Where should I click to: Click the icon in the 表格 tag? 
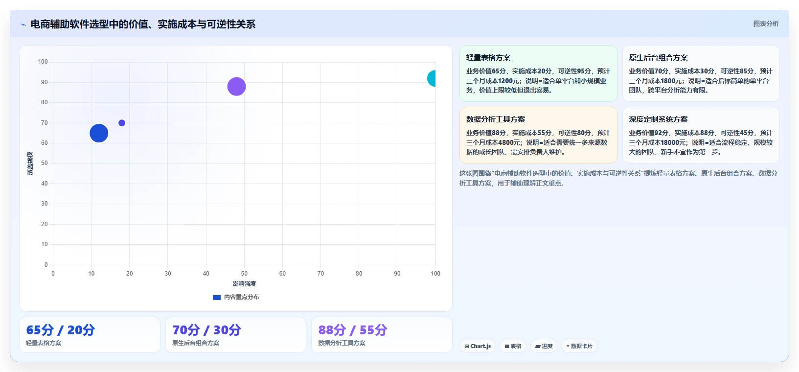(x=507, y=346)
